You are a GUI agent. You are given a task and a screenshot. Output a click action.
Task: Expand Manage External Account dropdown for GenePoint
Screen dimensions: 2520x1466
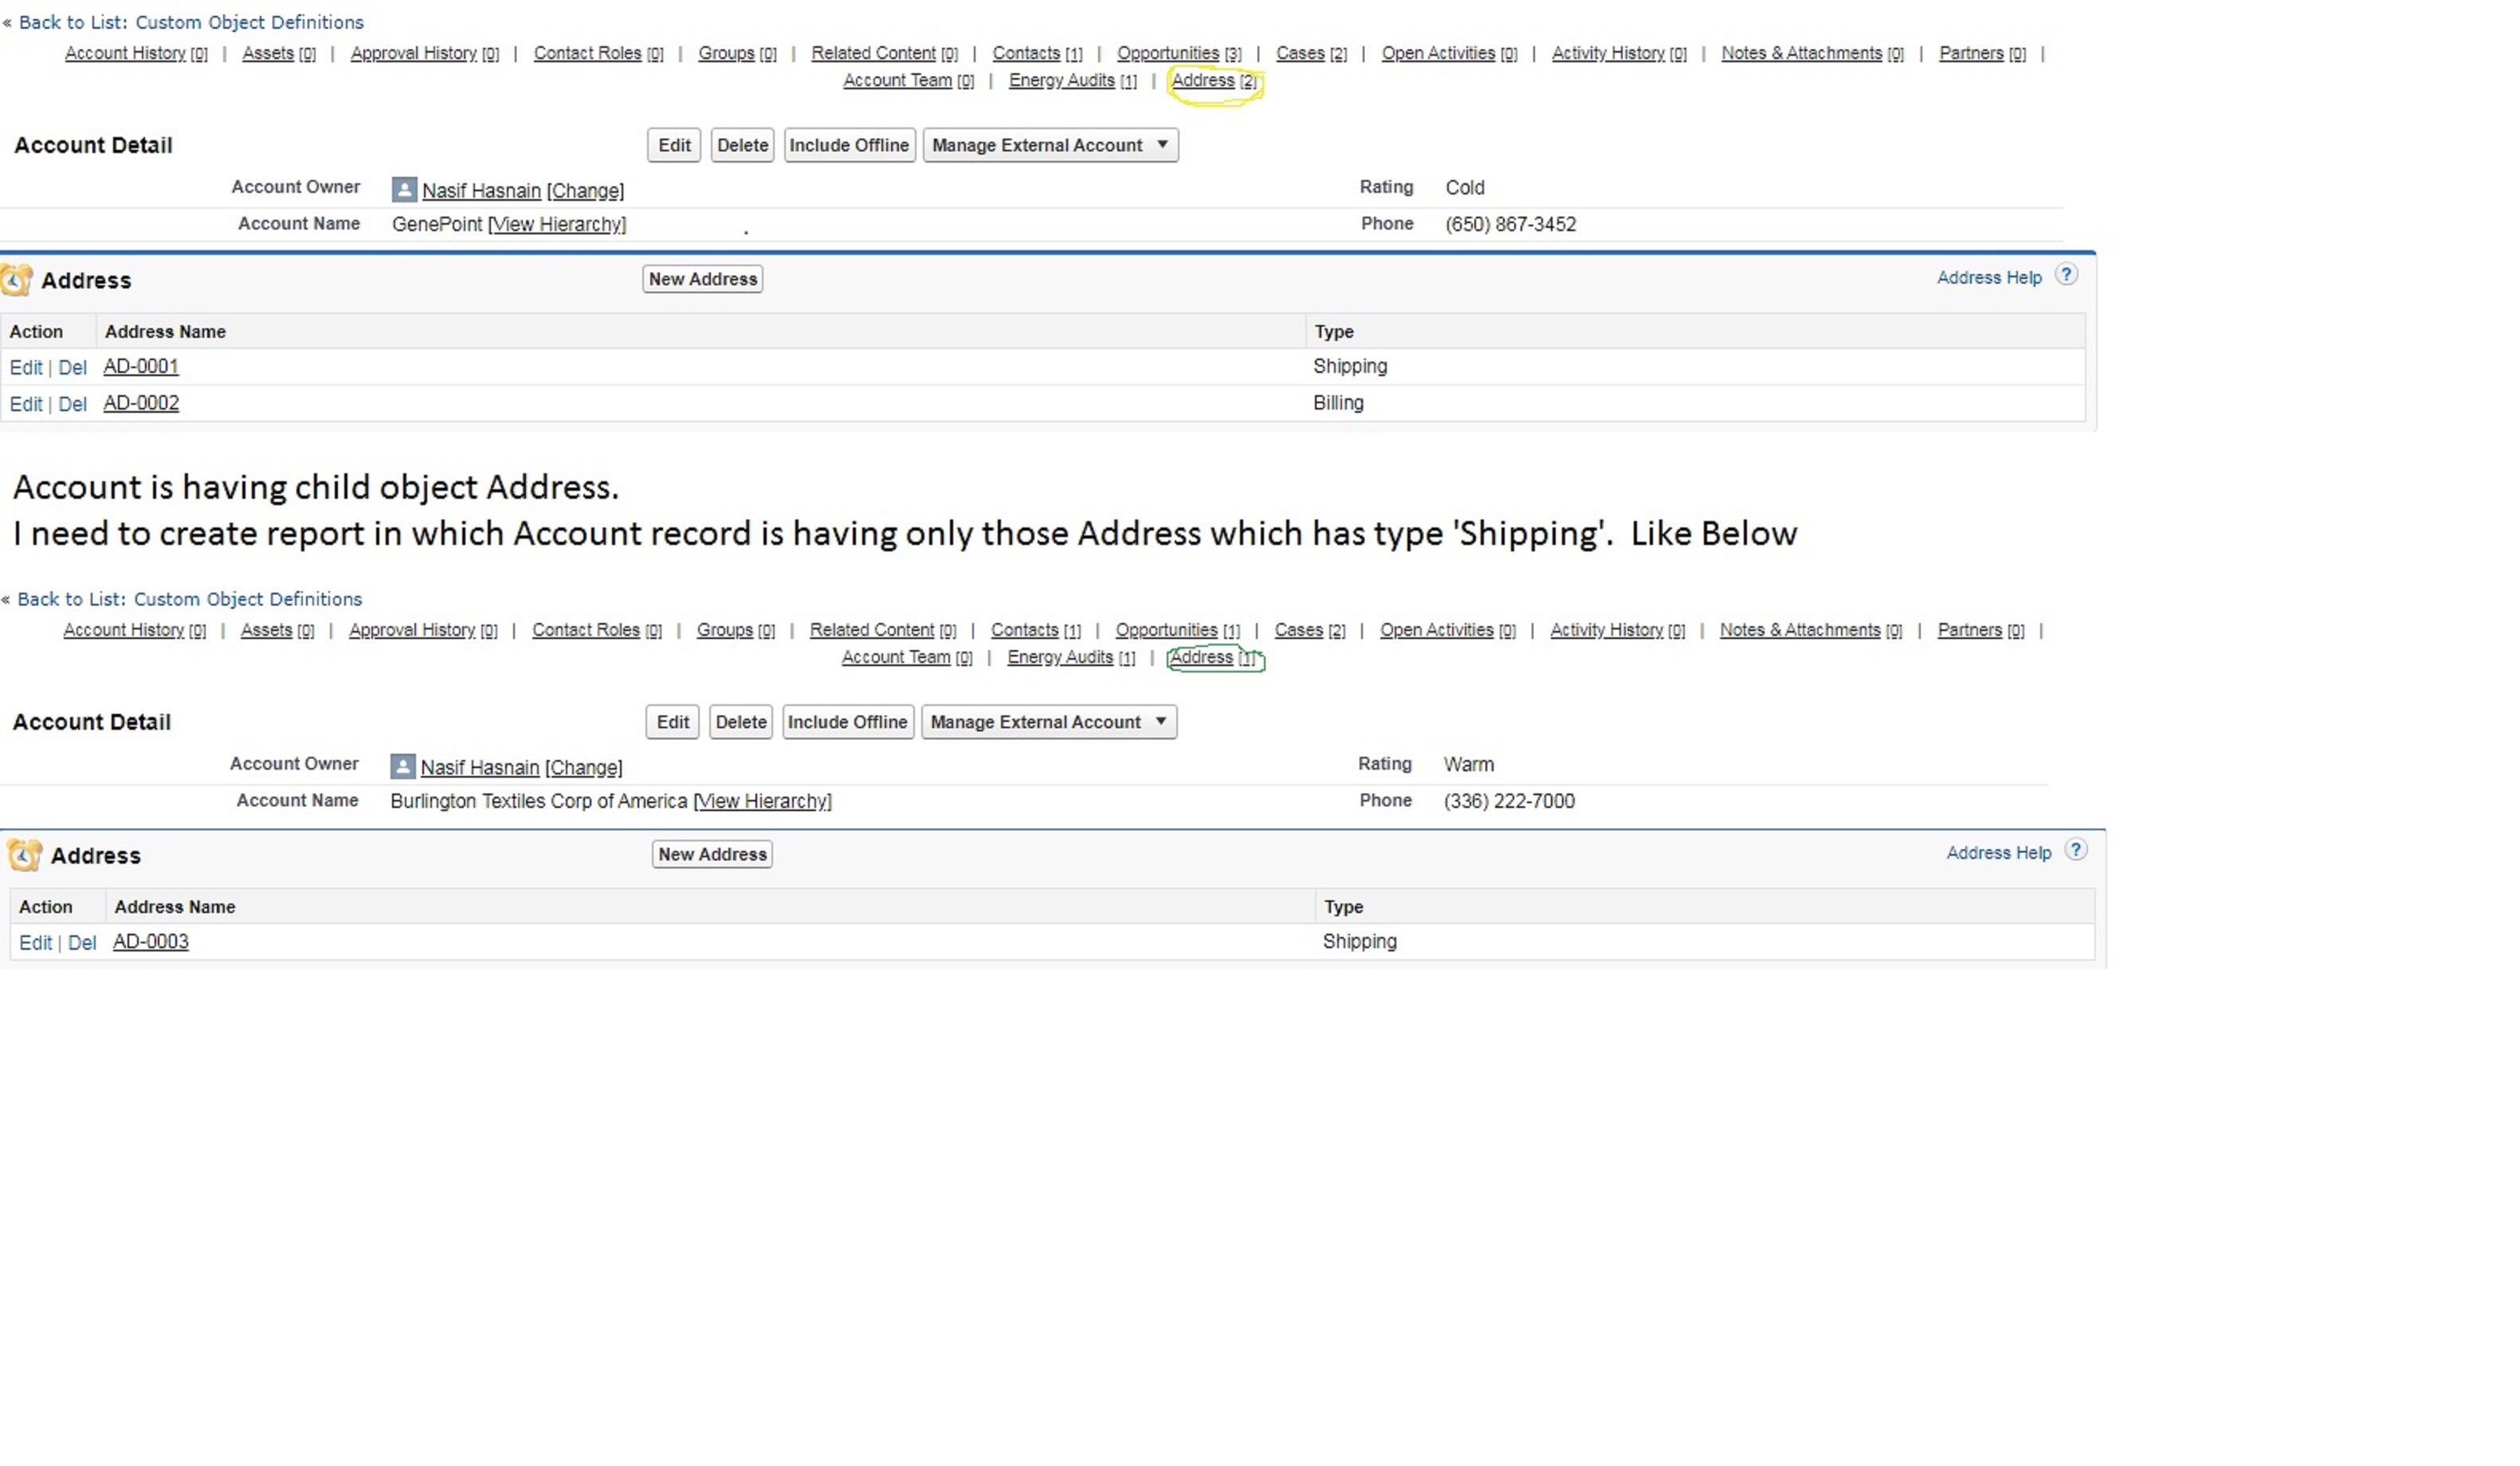(1162, 145)
